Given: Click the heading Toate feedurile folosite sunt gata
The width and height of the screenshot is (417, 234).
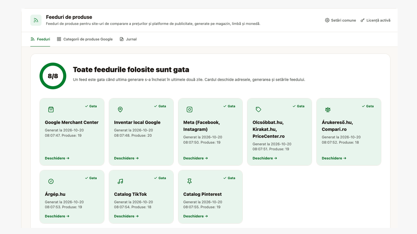Looking at the screenshot, I should click(x=131, y=70).
